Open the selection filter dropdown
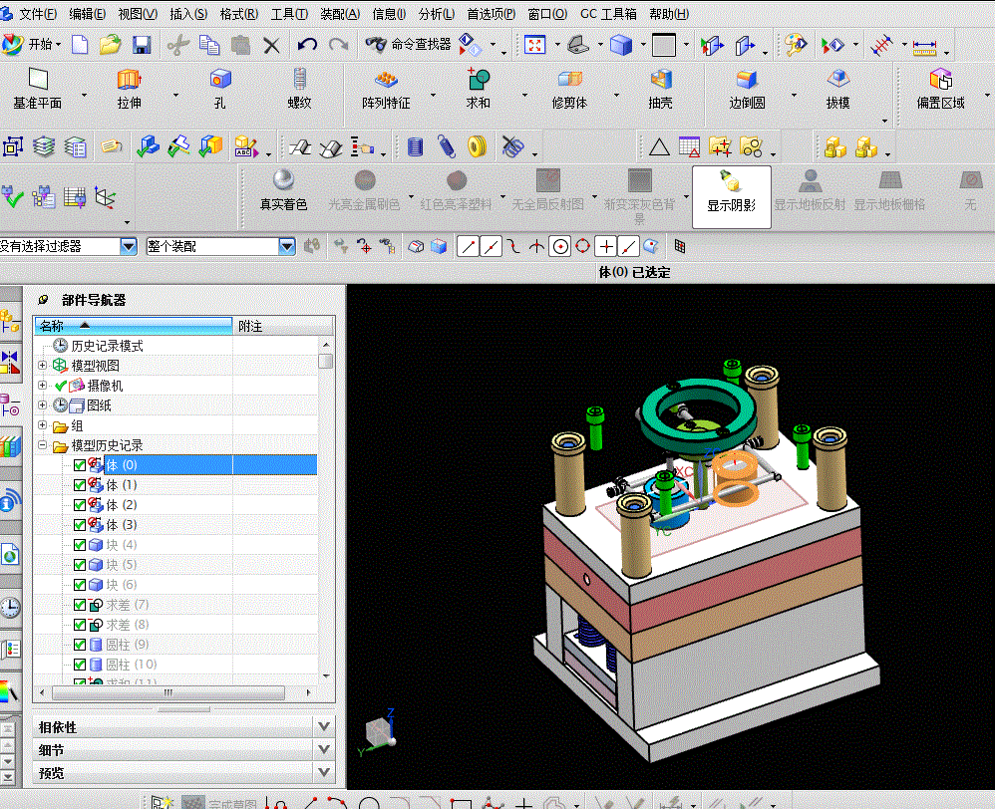Viewport: 995px width, 809px height. (x=129, y=246)
